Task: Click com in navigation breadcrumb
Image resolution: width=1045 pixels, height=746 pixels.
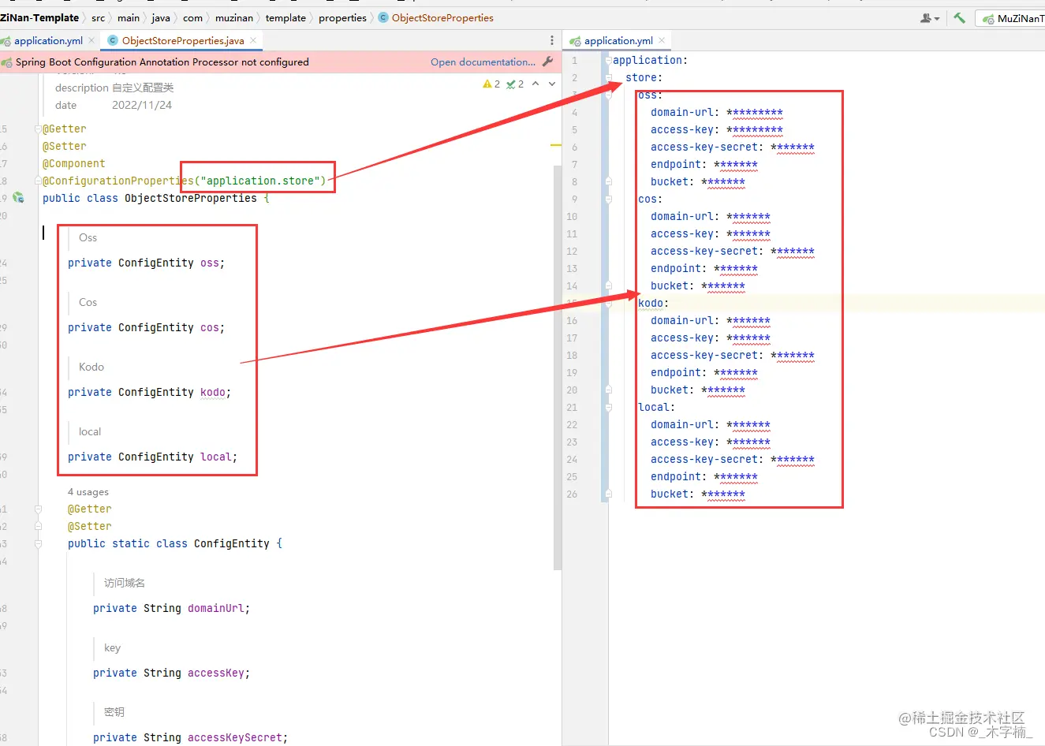Action: pos(193,17)
